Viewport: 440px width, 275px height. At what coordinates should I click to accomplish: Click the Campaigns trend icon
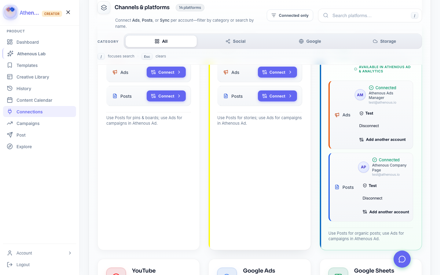(10, 123)
